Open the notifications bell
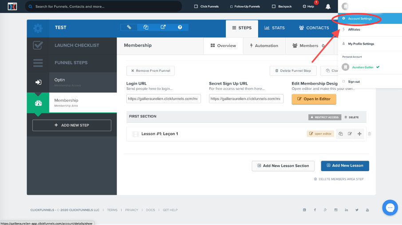Image resolution: width=402 pixels, height=225 pixels. [x=328, y=6]
